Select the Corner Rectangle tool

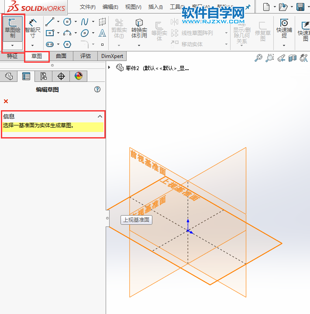tap(50, 33)
